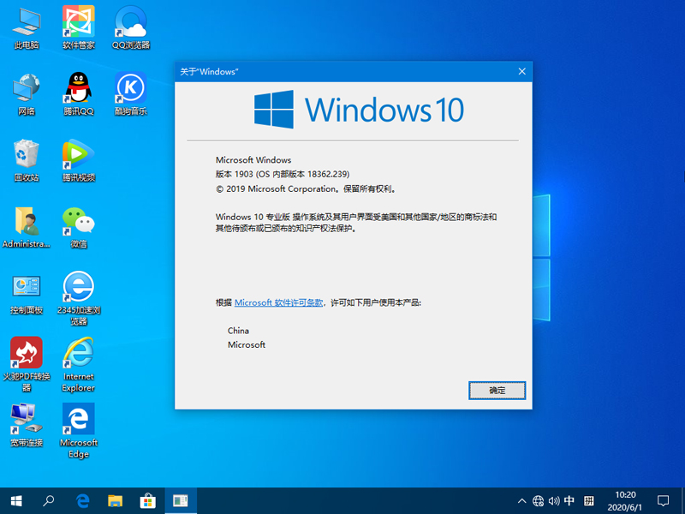Select the 酷狗音乐 desktop shortcut
The width and height of the screenshot is (685, 514).
[131, 93]
